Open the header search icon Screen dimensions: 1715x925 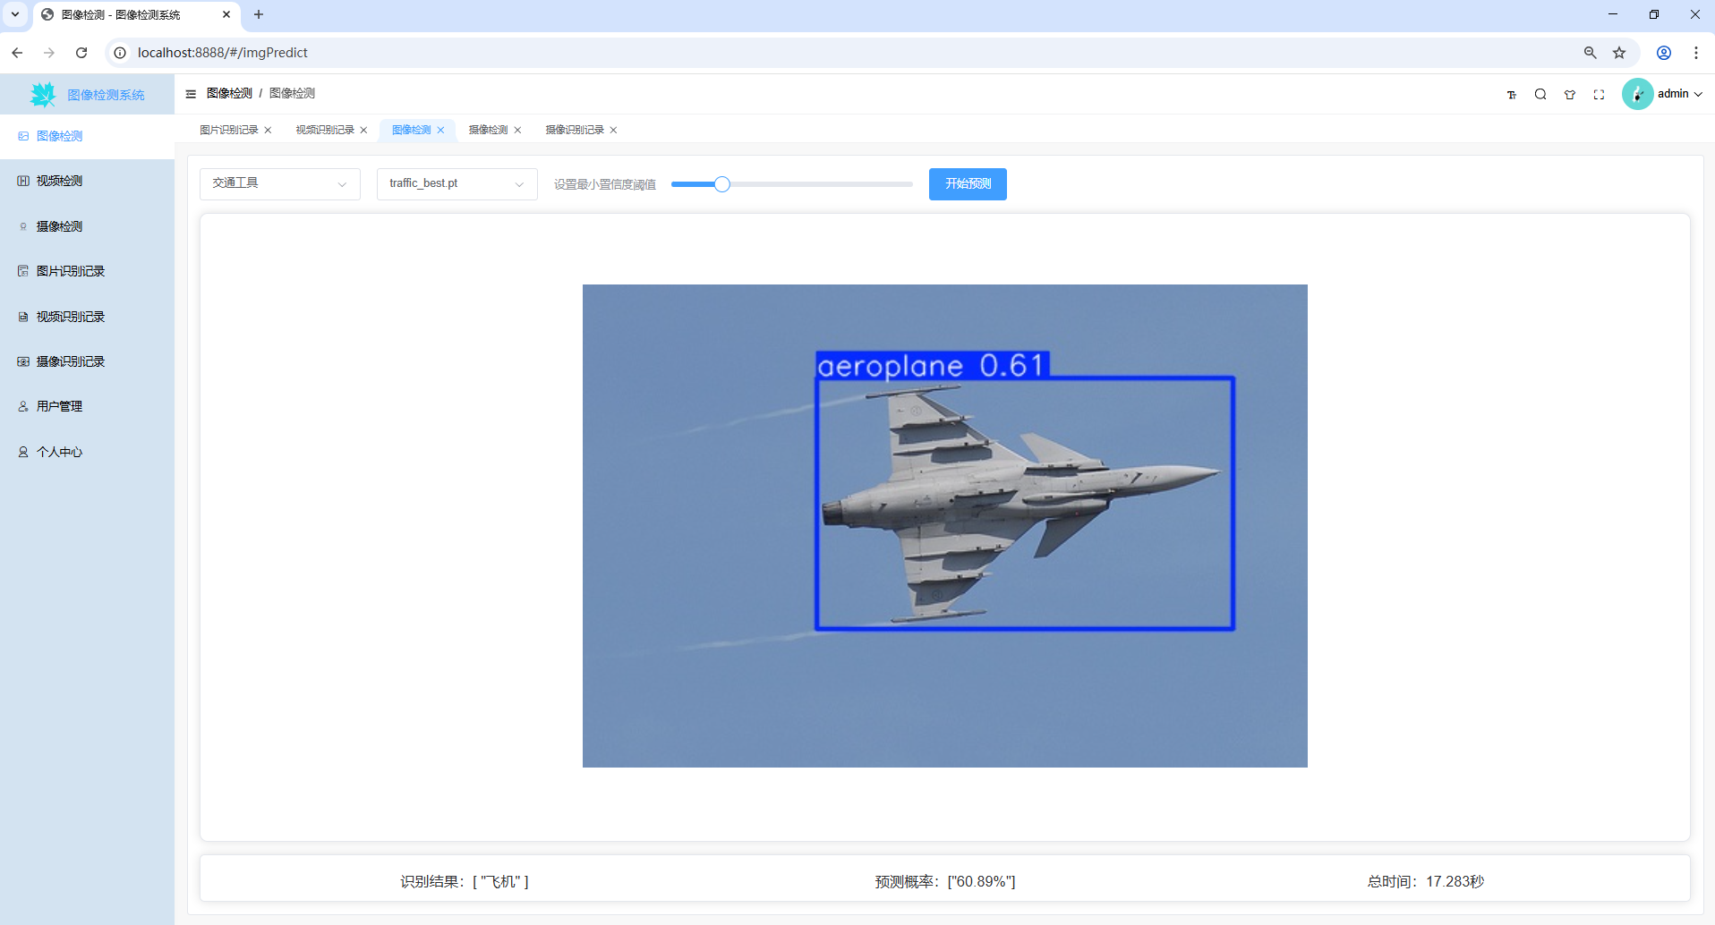[x=1540, y=95]
